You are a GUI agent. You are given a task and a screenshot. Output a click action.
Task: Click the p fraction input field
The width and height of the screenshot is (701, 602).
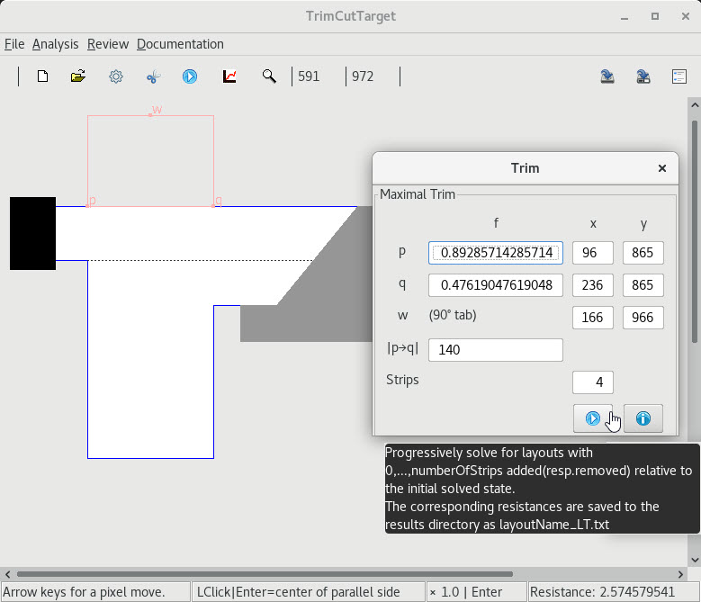coord(495,253)
